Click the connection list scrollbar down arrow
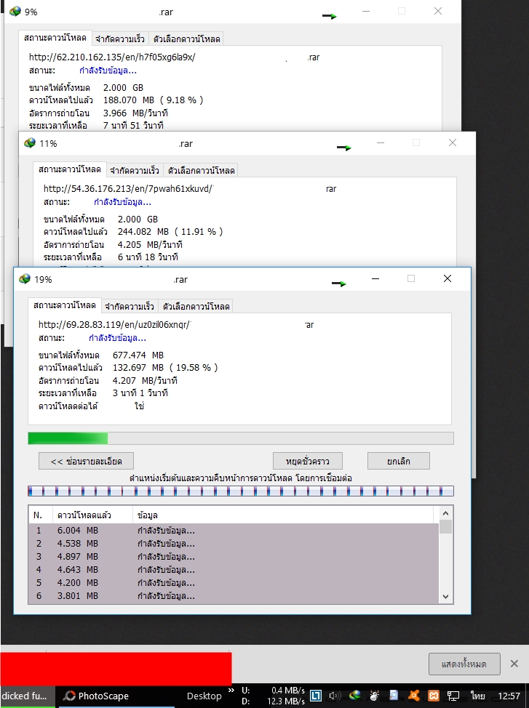Screen dimensions: 529x708 [445, 597]
